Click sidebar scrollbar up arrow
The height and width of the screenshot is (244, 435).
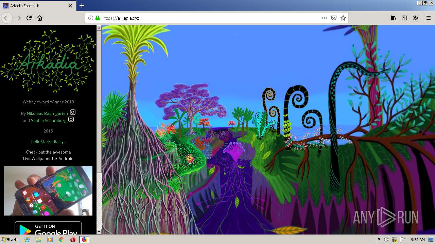click(99, 28)
